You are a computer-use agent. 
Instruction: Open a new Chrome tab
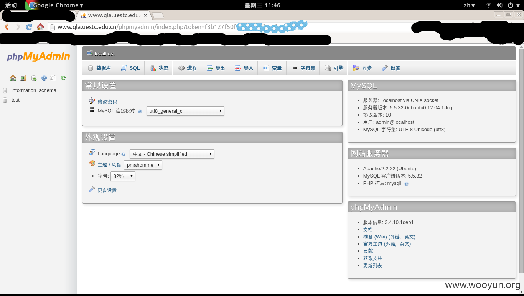(x=158, y=15)
